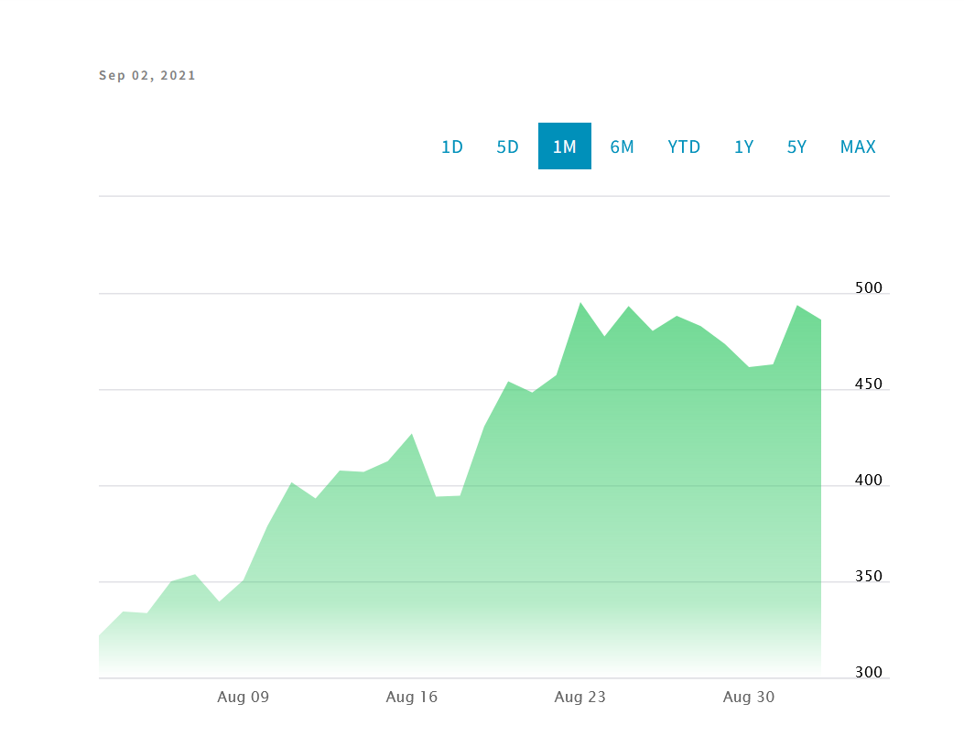
Task: Click the Aug 23 x-axis label
Action: click(x=579, y=698)
